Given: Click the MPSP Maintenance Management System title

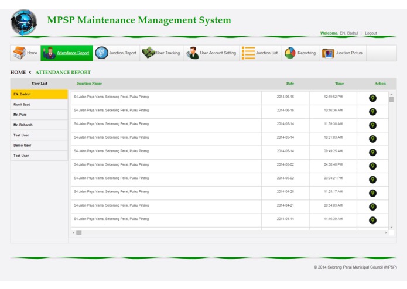Looking at the screenshot, I should coord(139,20).
